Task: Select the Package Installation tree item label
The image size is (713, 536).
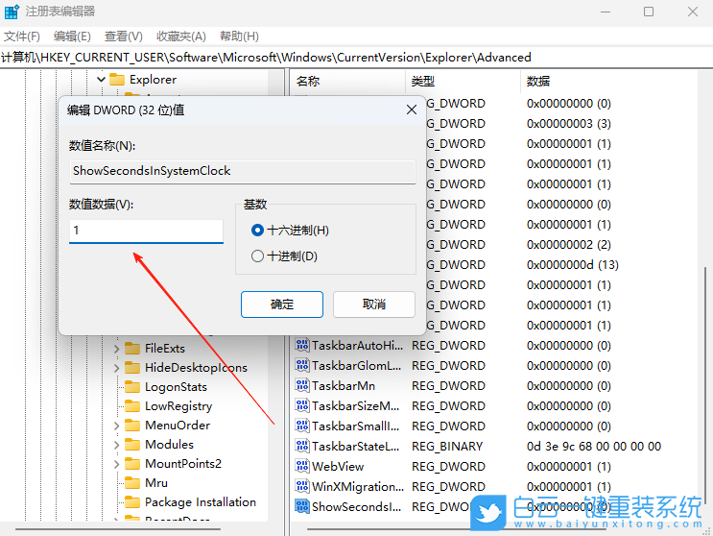Action: [x=201, y=501]
